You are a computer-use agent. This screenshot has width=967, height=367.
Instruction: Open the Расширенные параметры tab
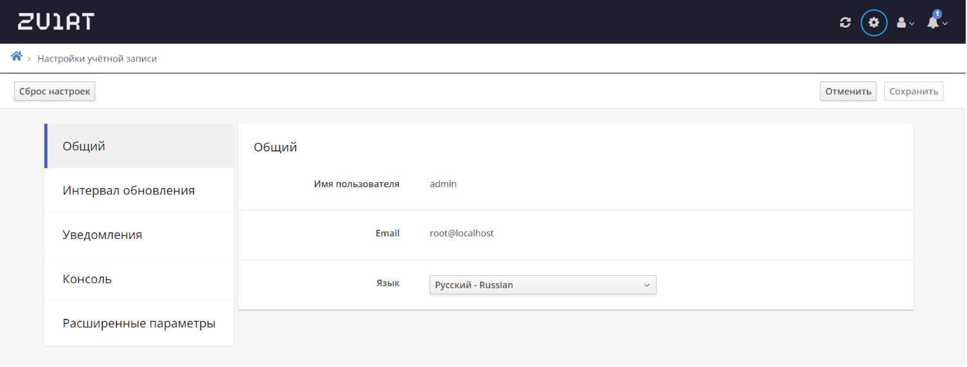(139, 323)
